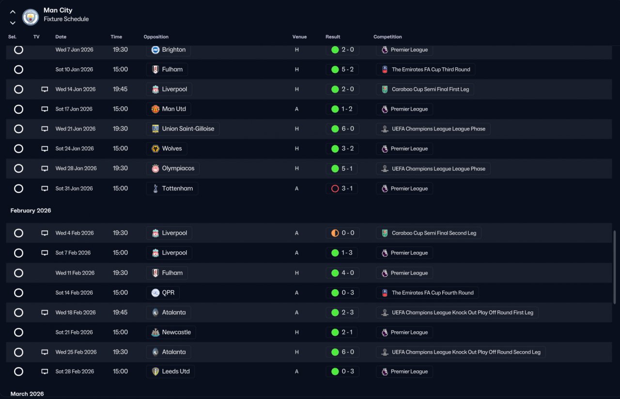Click the QPR club crest icon
This screenshot has height=399, width=620.
click(155, 292)
